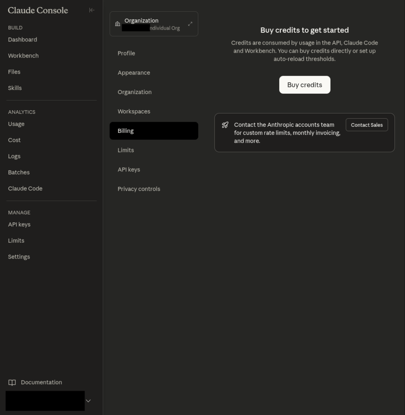This screenshot has width=405, height=415.
Task: View Usage analytics
Action: click(x=16, y=124)
